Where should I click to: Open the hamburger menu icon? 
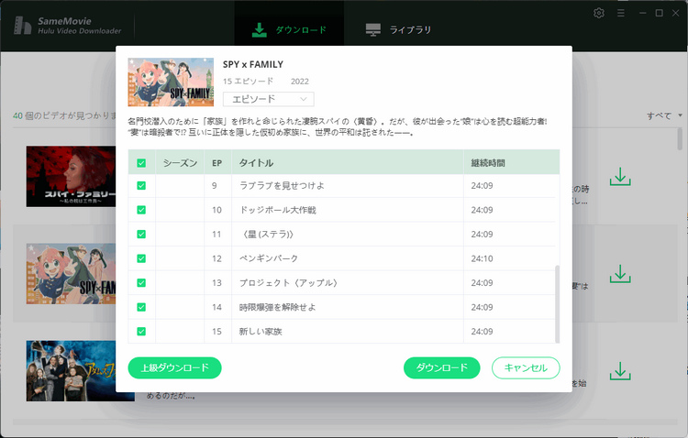[x=621, y=13]
